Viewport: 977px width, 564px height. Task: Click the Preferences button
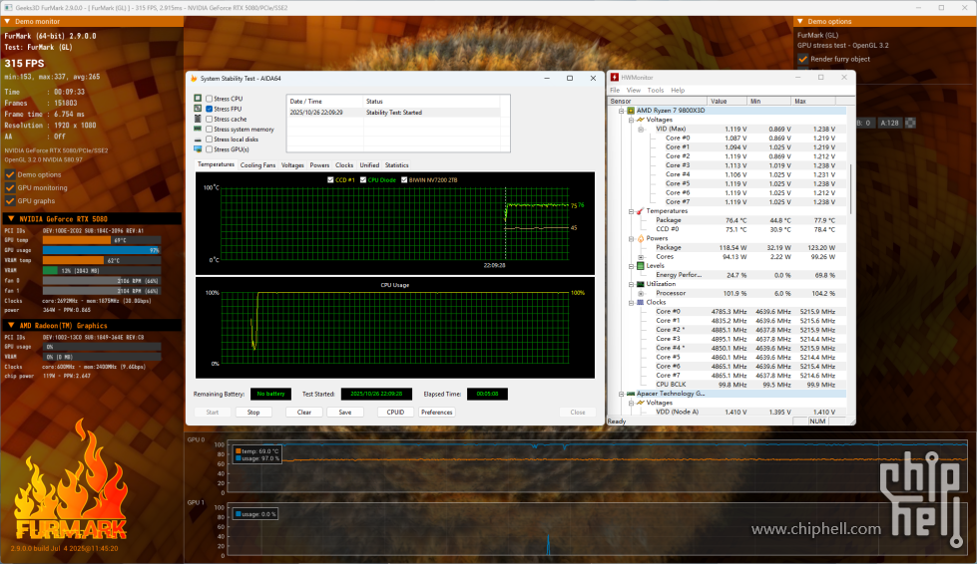[x=437, y=412]
